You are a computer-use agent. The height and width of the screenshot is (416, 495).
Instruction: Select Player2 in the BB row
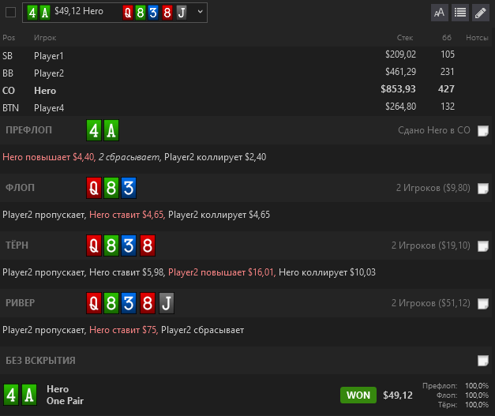[49, 73]
